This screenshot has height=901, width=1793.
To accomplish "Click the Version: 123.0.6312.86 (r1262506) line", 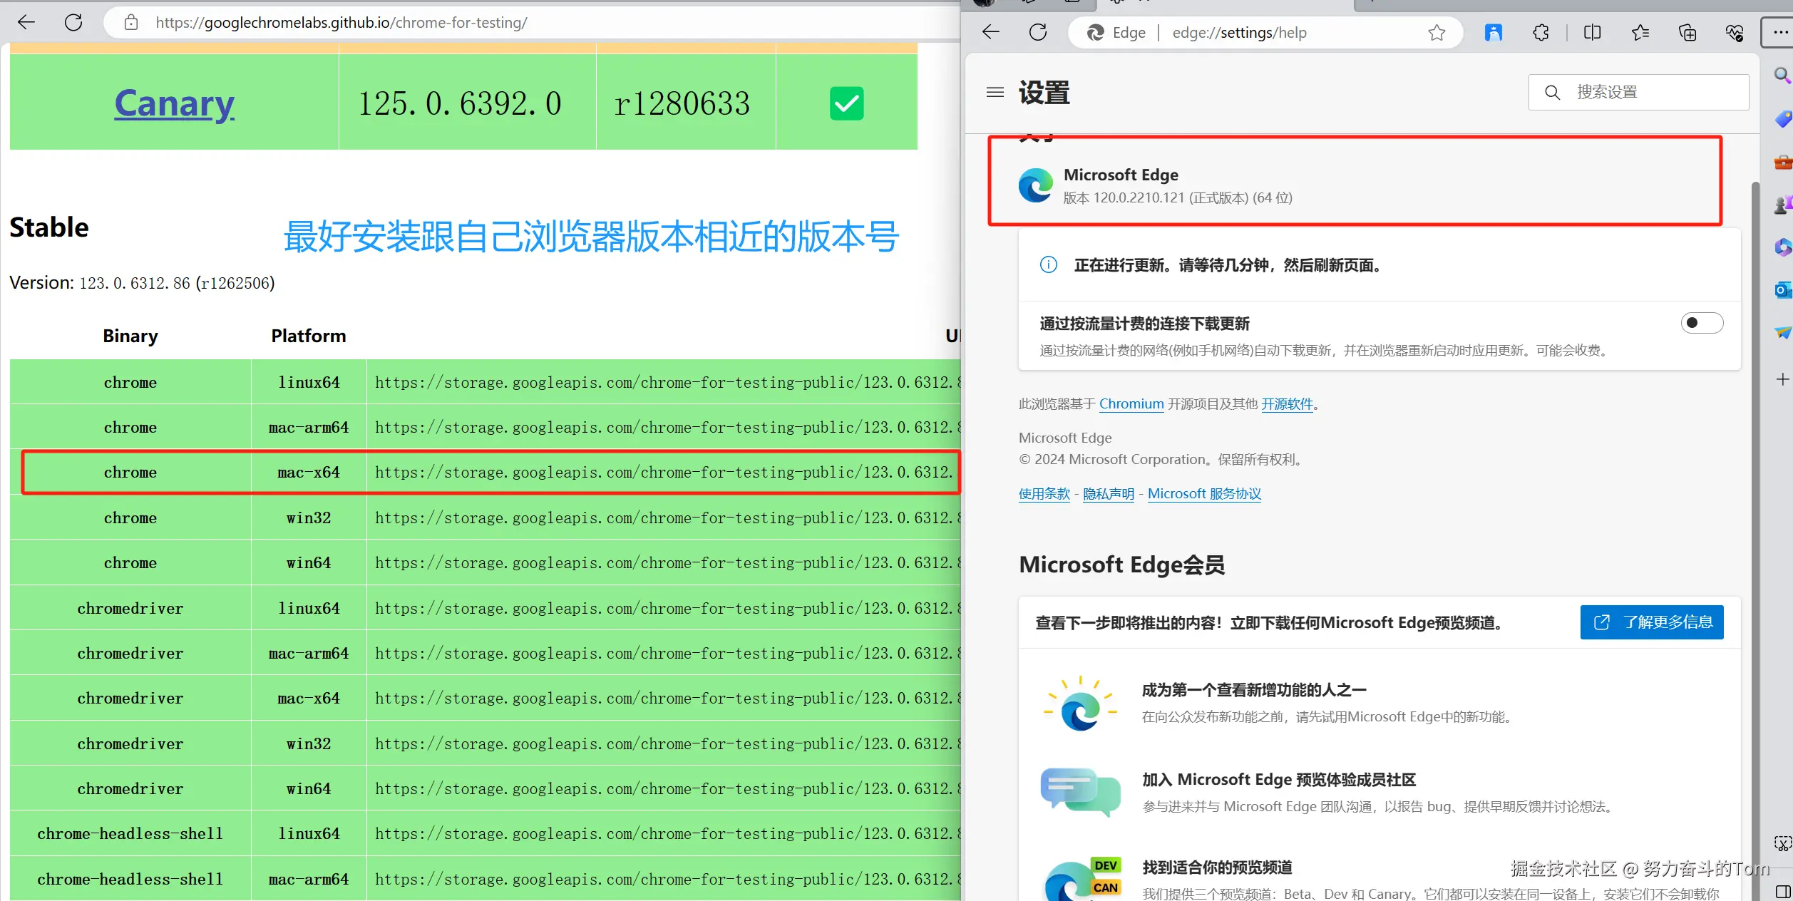I will 142,283.
